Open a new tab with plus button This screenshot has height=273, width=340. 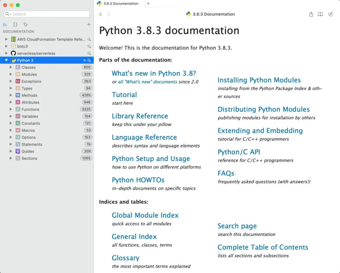click(x=148, y=4)
